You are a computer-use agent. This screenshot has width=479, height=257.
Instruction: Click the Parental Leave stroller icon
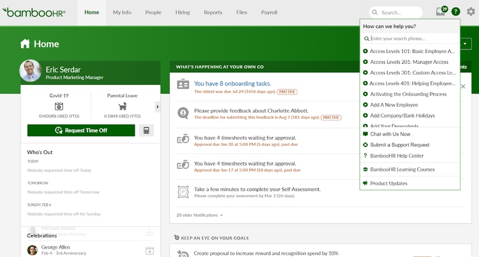[122, 106]
